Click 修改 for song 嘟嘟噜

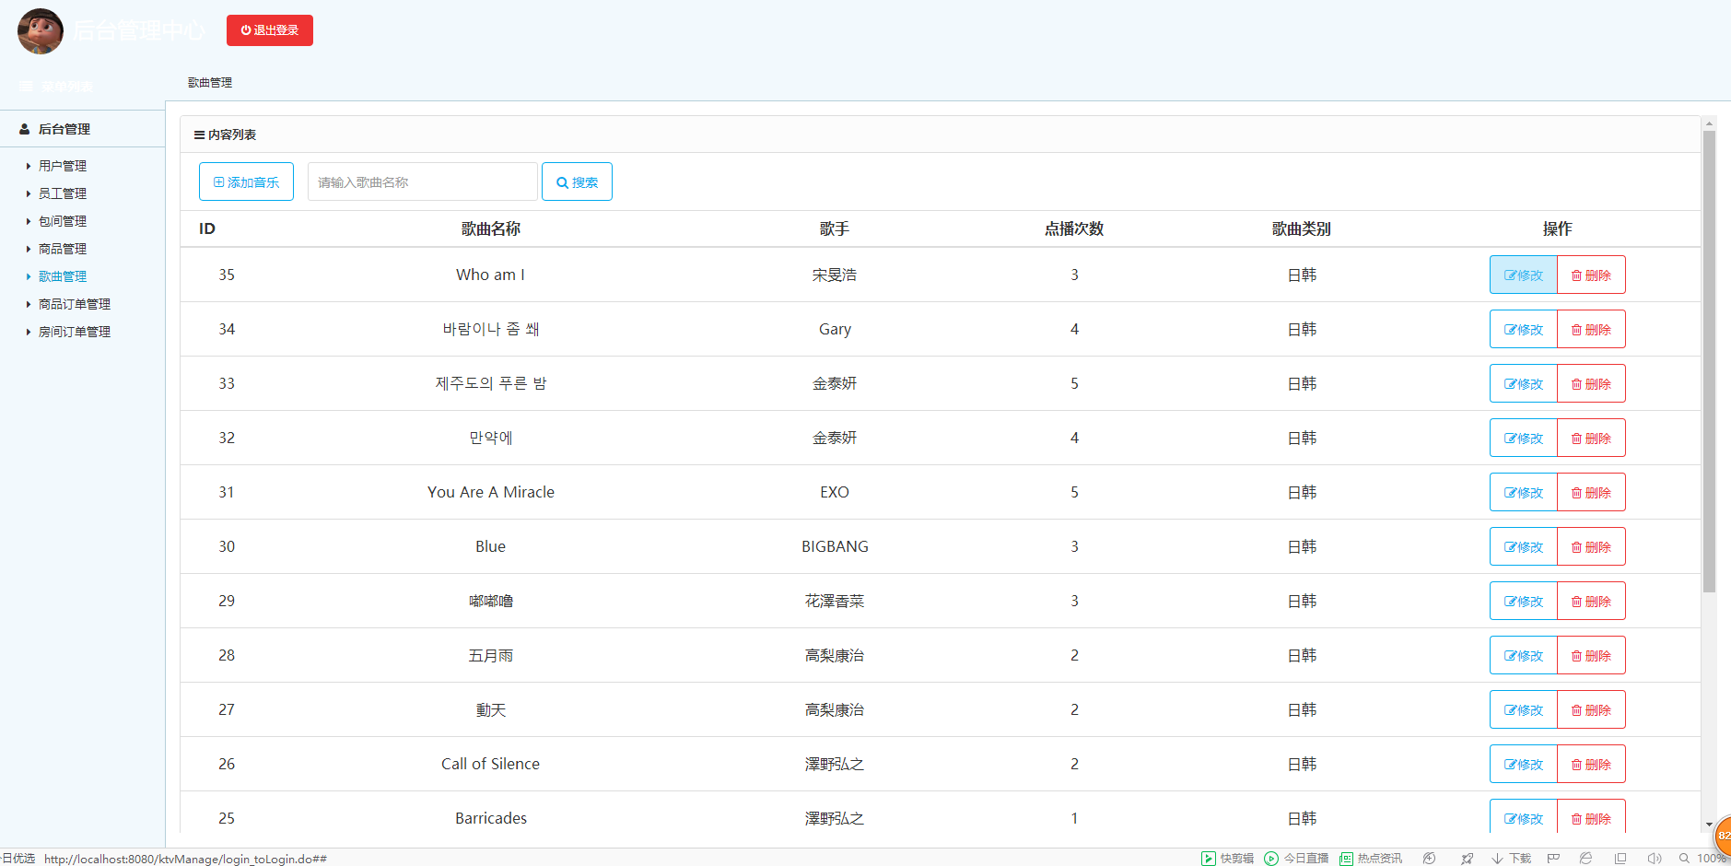coord(1524,601)
